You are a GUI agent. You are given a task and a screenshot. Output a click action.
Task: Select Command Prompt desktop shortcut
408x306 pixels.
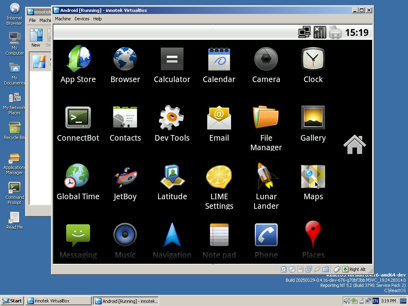click(x=14, y=193)
